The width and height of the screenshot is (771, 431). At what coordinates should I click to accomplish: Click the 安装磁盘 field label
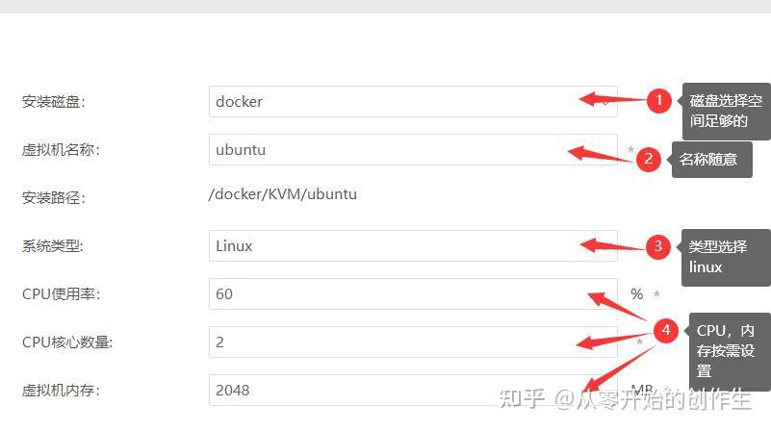coord(54,102)
